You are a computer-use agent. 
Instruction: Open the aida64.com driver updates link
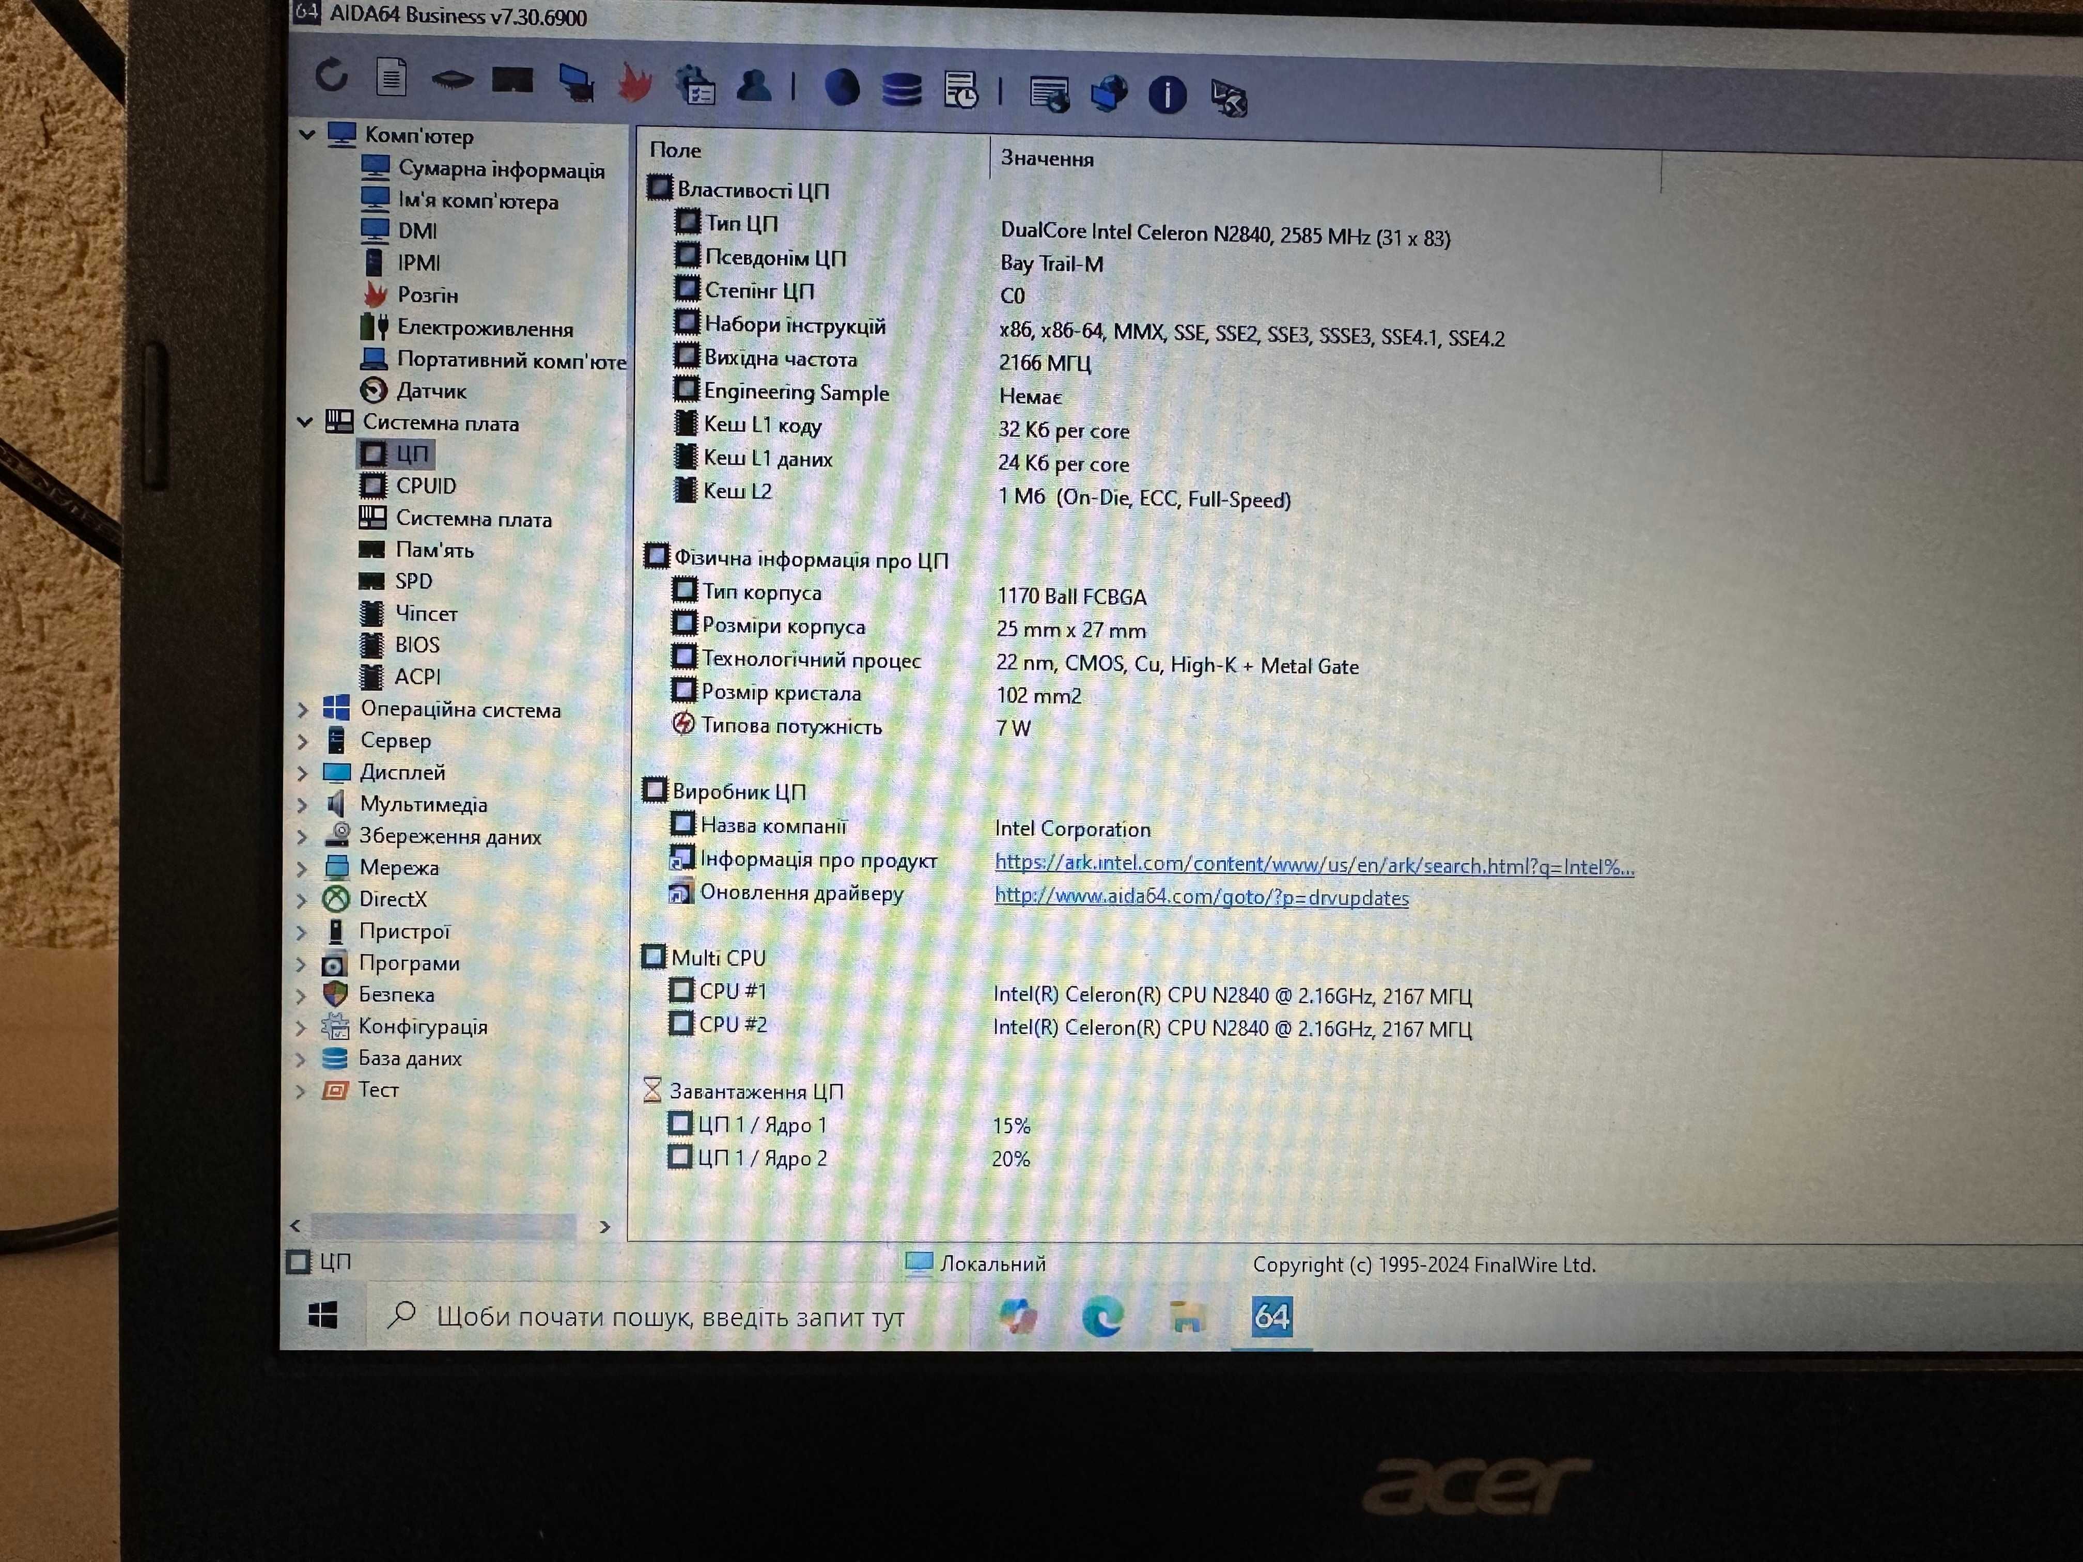[x=1202, y=896]
